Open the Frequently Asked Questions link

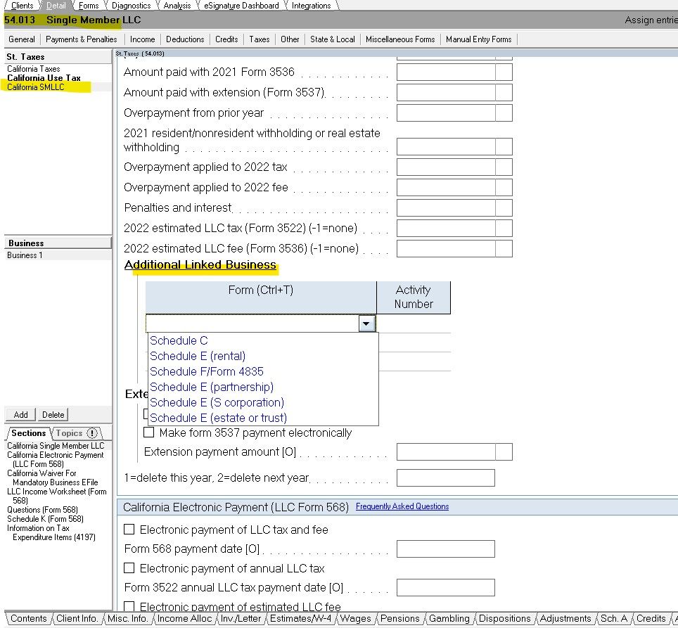[402, 506]
